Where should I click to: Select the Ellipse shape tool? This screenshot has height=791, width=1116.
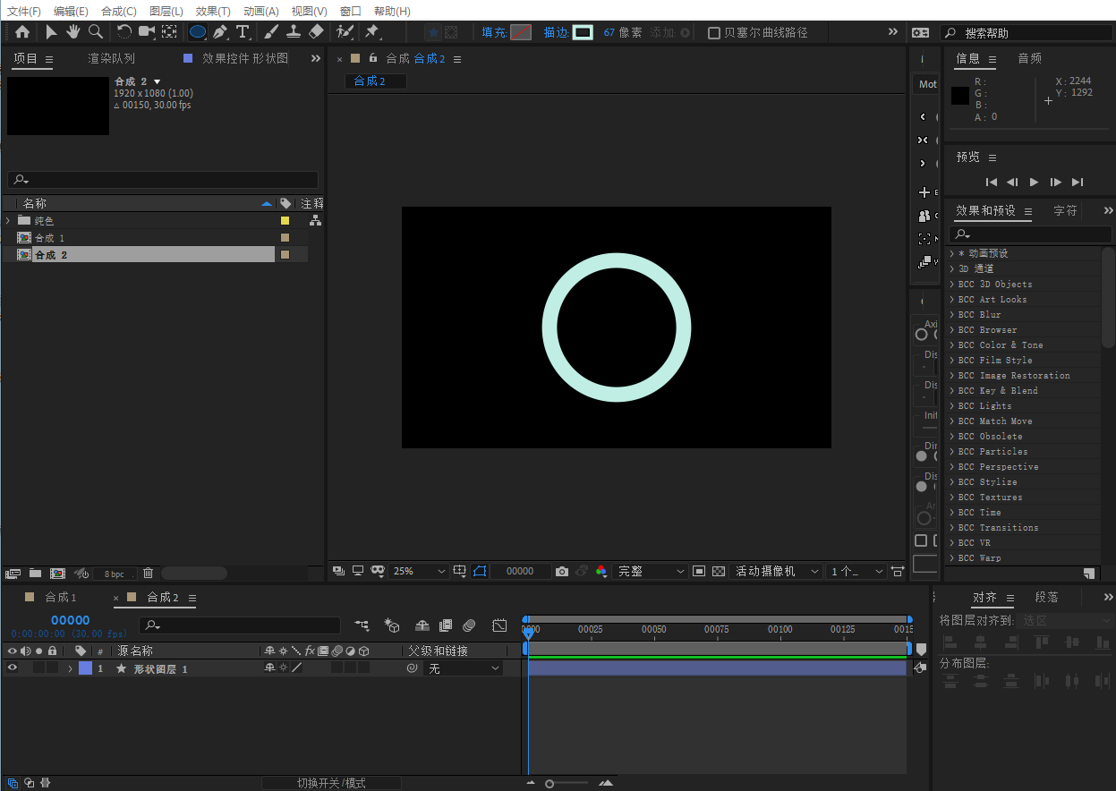pyautogui.click(x=198, y=32)
